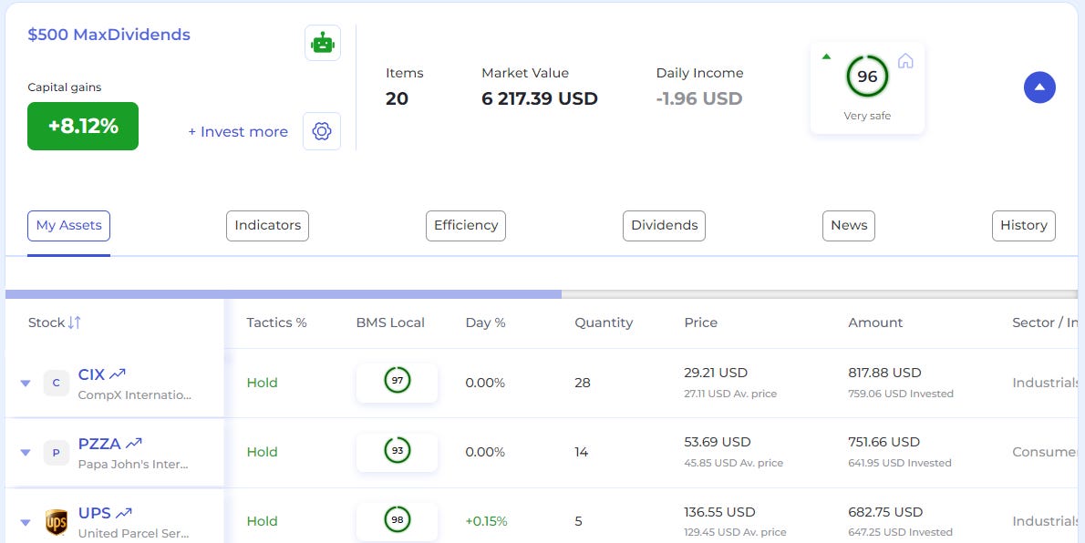
Task: Click the horizontal table scrollbar thumb
Action: pos(283,294)
